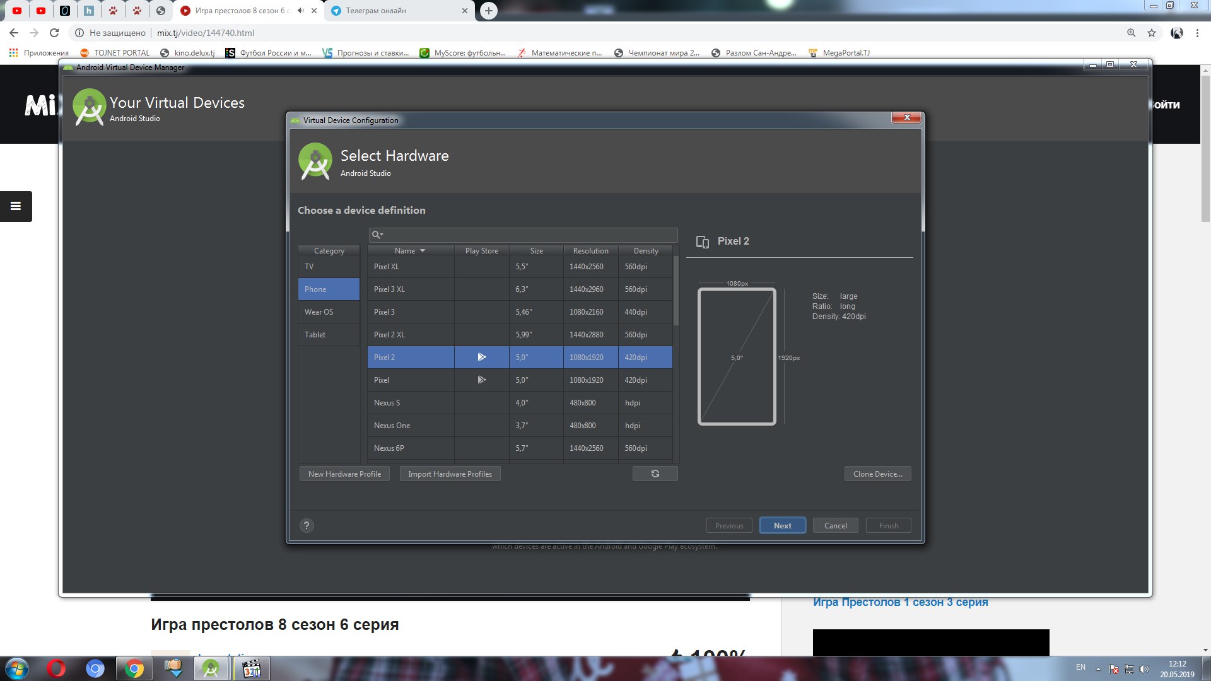Open Google Chrome colored icon in taskbar
This screenshot has height=681, width=1211.
coord(134,668)
